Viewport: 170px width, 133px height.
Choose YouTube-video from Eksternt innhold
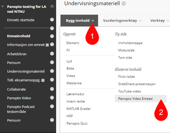(x=129, y=91)
